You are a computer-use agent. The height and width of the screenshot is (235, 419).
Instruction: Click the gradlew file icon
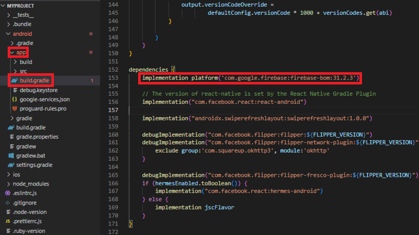click(x=12, y=146)
